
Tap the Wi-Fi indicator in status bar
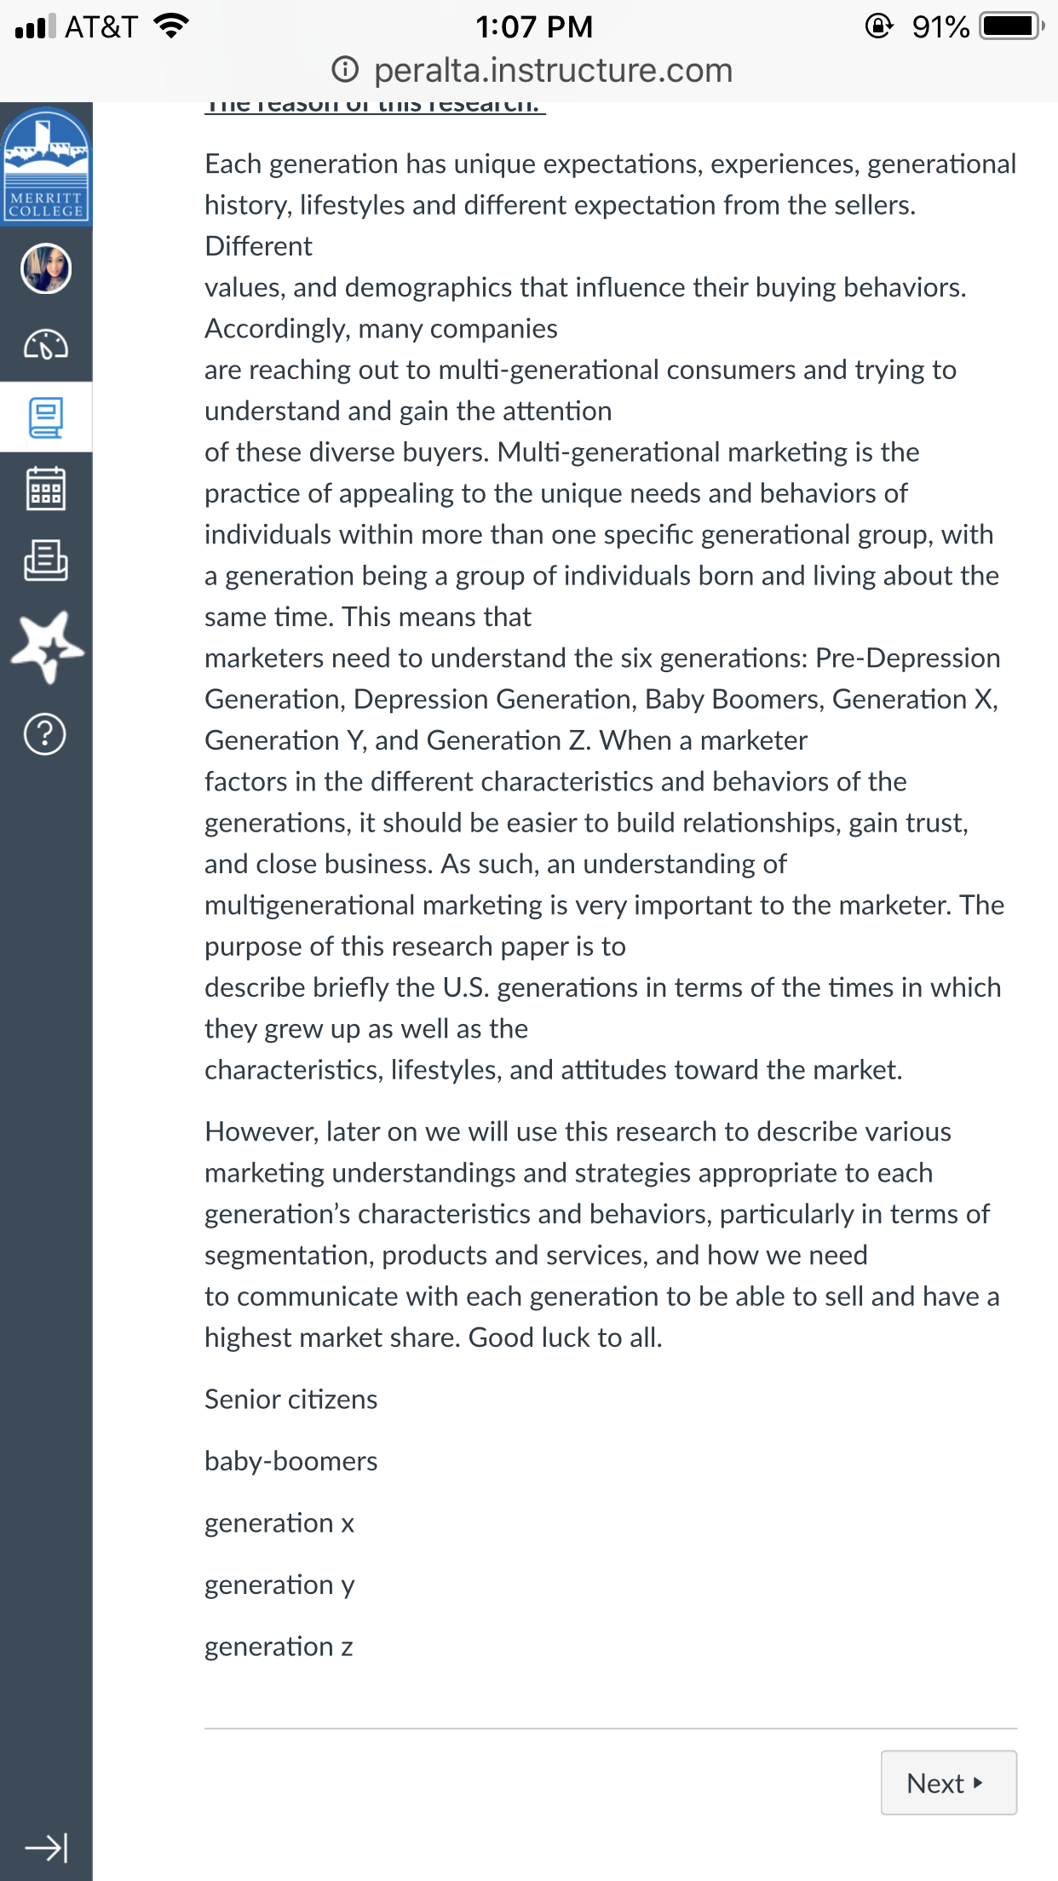point(171,26)
